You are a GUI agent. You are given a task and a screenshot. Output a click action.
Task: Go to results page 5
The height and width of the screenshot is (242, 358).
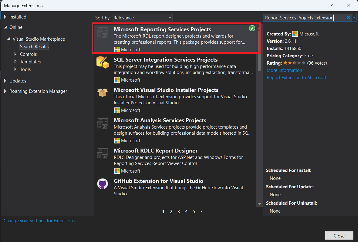(x=194, y=212)
